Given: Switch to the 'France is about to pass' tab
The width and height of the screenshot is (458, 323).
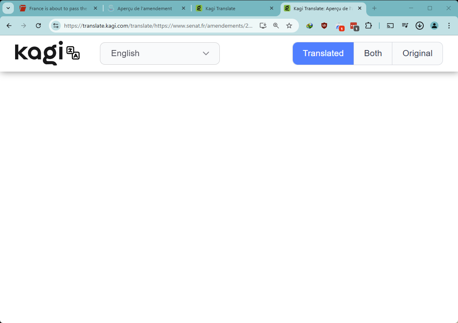Looking at the screenshot, I should (57, 8).
